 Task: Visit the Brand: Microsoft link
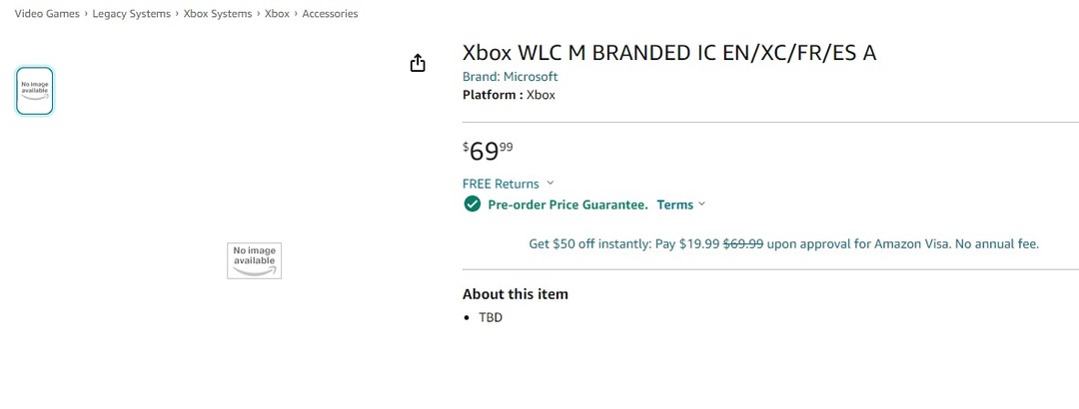(x=510, y=77)
